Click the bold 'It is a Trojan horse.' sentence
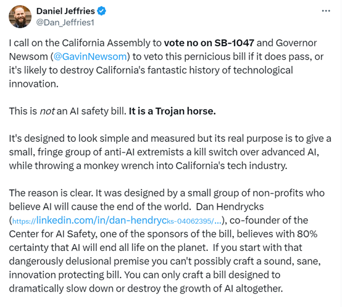342x307 pixels. coord(172,111)
